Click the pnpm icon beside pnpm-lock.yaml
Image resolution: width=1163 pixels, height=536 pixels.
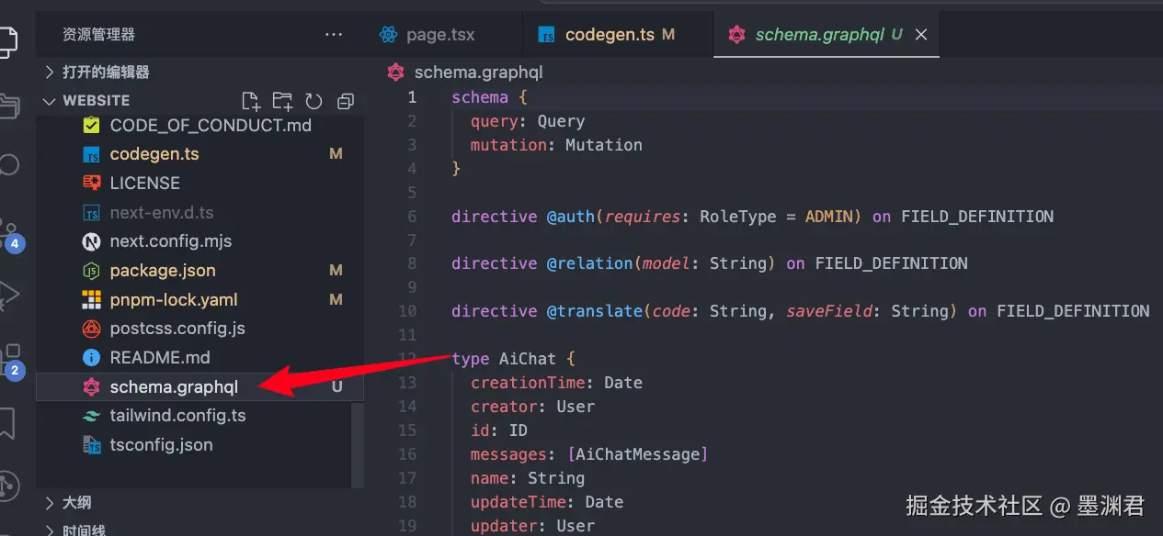point(91,300)
